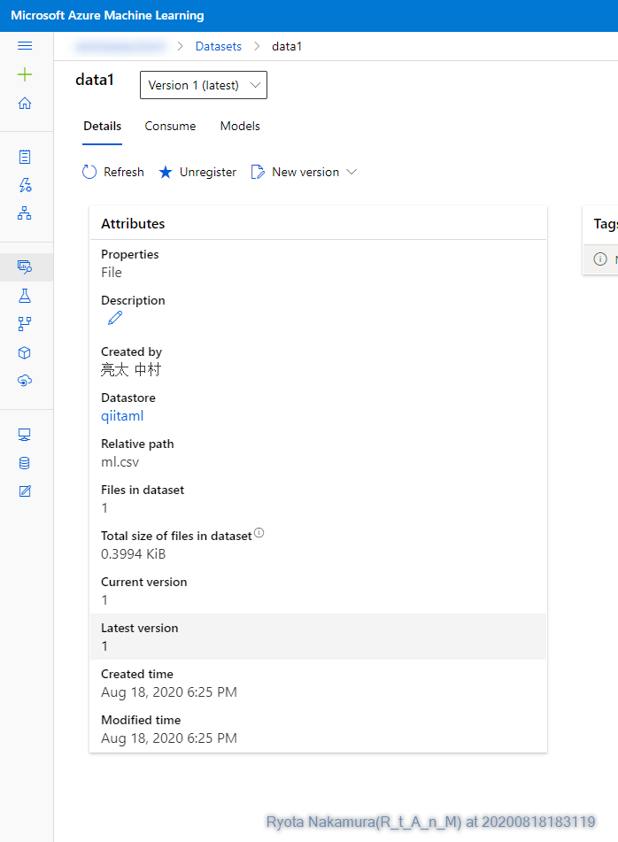This screenshot has width=618, height=842.
Task: Open Datastores cylinder icon
Action: (x=25, y=463)
